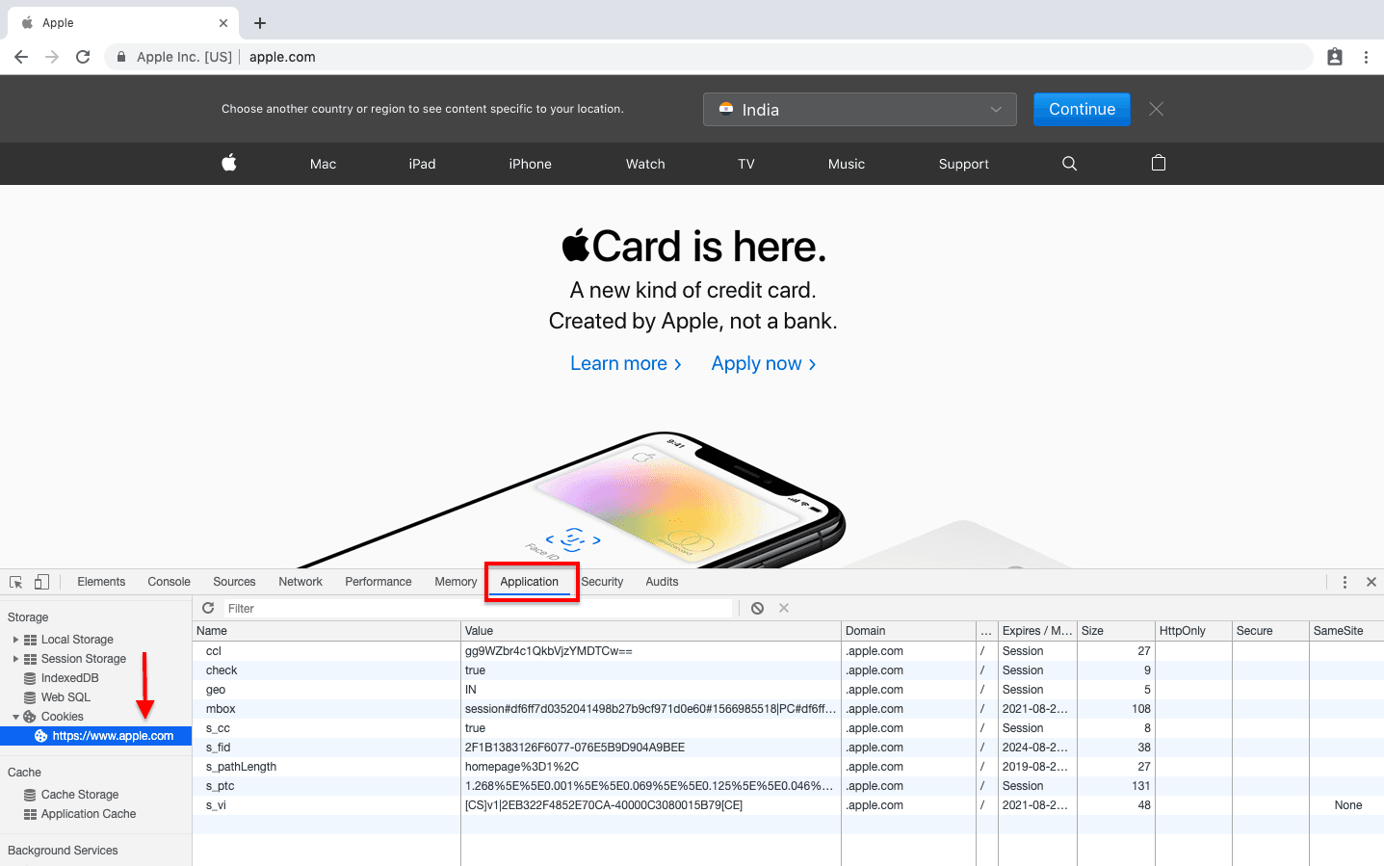This screenshot has height=866, width=1384.
Task: Go to the Watch section
Action: click(645, 164)
